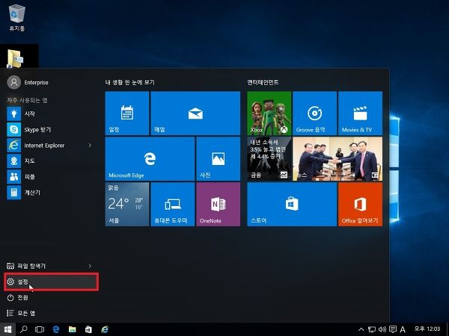The image size is (449, 336).
Task: Open the 피플 people app
Action: tap(49, 176)
